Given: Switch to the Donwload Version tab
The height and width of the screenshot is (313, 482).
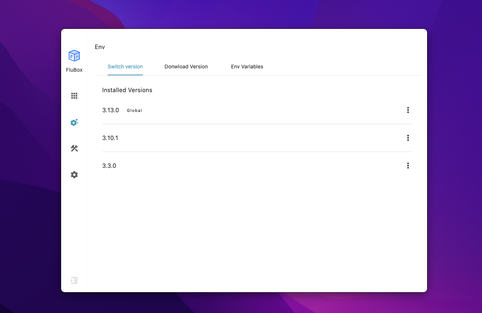Looking at the screenshot, I should (x=186, y=67).
